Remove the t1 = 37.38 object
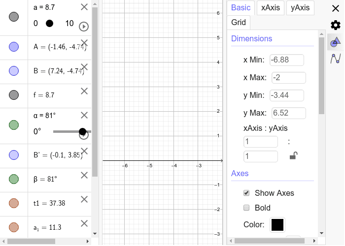Screen dimensions: 345x246 pos(84,199)
